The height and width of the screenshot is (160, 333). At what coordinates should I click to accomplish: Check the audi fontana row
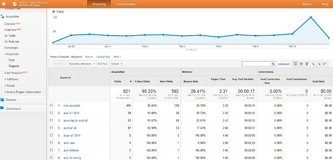coord(51,150)
